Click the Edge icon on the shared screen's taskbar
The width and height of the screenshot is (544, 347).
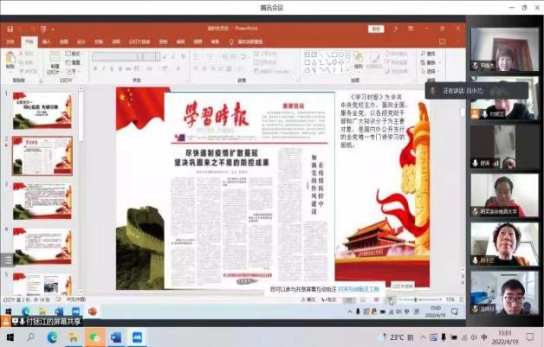[26, 312]
